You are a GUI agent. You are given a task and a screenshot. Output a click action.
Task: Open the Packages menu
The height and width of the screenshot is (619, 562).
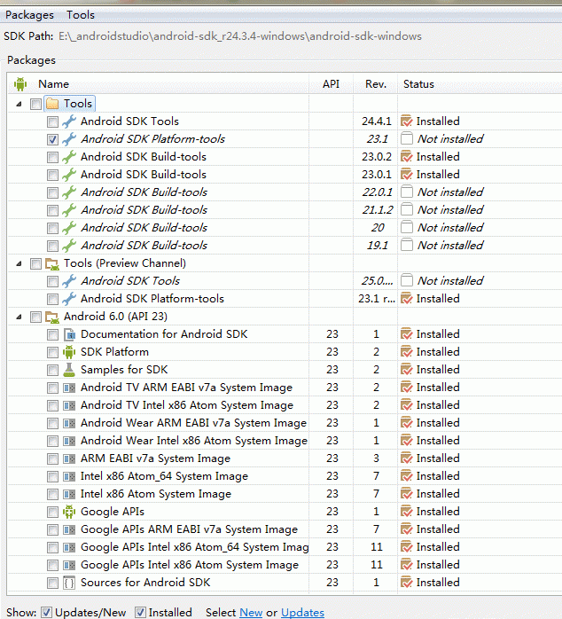pos(29,14)
